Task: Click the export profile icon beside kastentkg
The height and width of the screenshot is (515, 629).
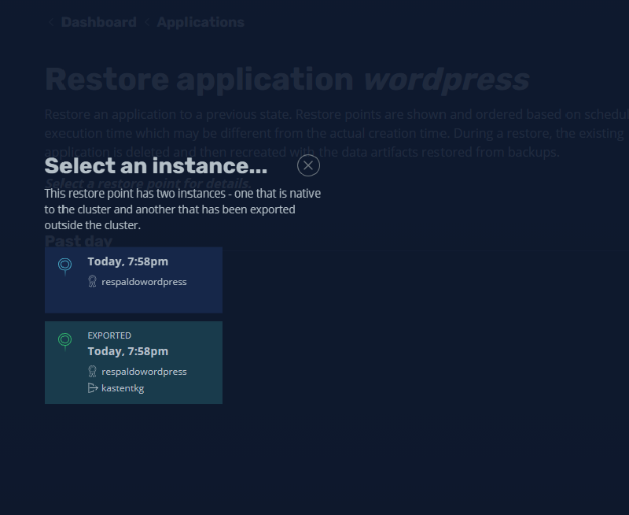Action: point(93,388)
